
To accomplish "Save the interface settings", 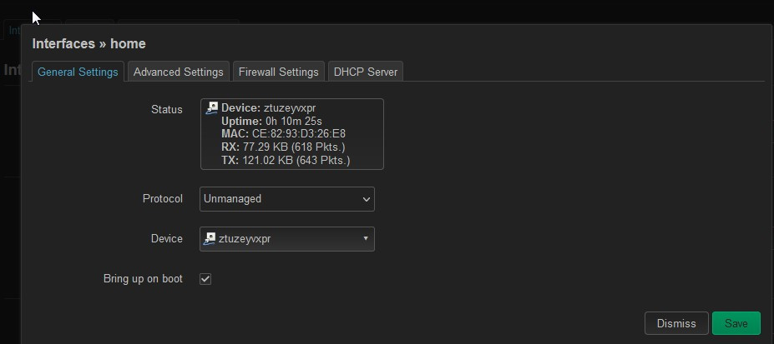I will point(736,323).
